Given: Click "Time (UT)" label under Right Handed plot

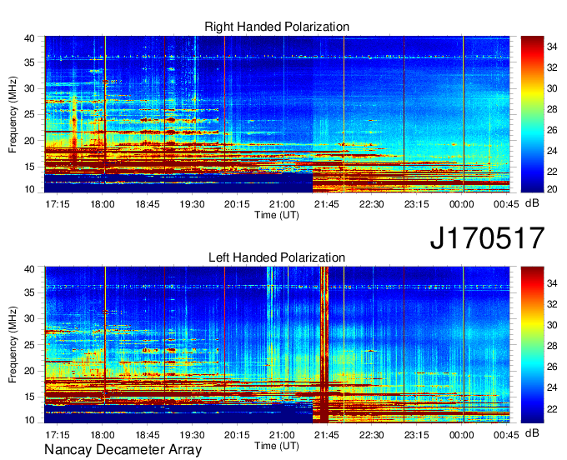Looking at the screenshot, I should 277,215.
